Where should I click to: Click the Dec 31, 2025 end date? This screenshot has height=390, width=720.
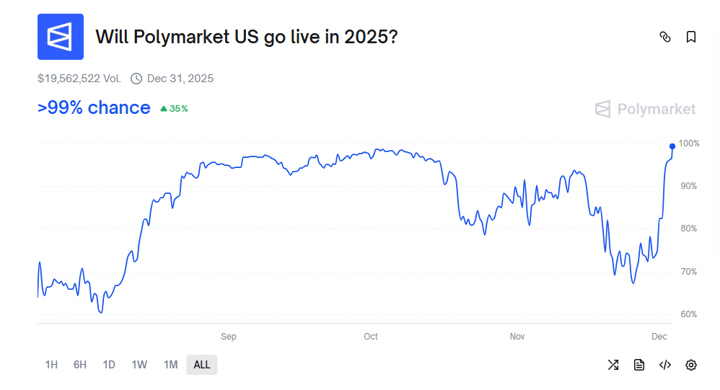(180, 79)
